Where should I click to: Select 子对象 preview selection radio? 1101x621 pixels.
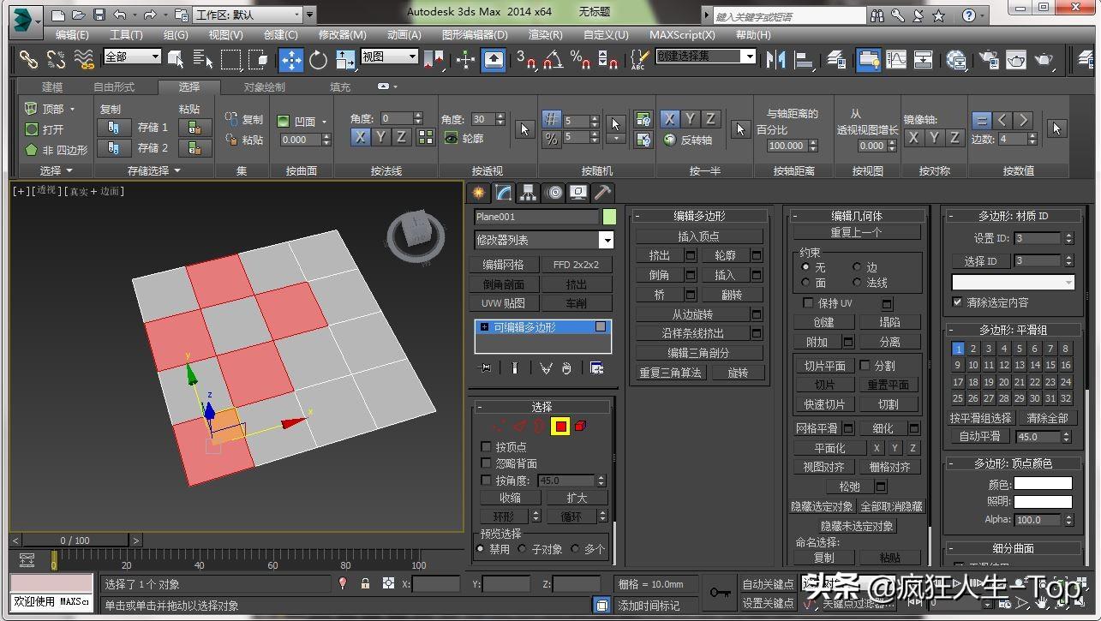(522, 549)
